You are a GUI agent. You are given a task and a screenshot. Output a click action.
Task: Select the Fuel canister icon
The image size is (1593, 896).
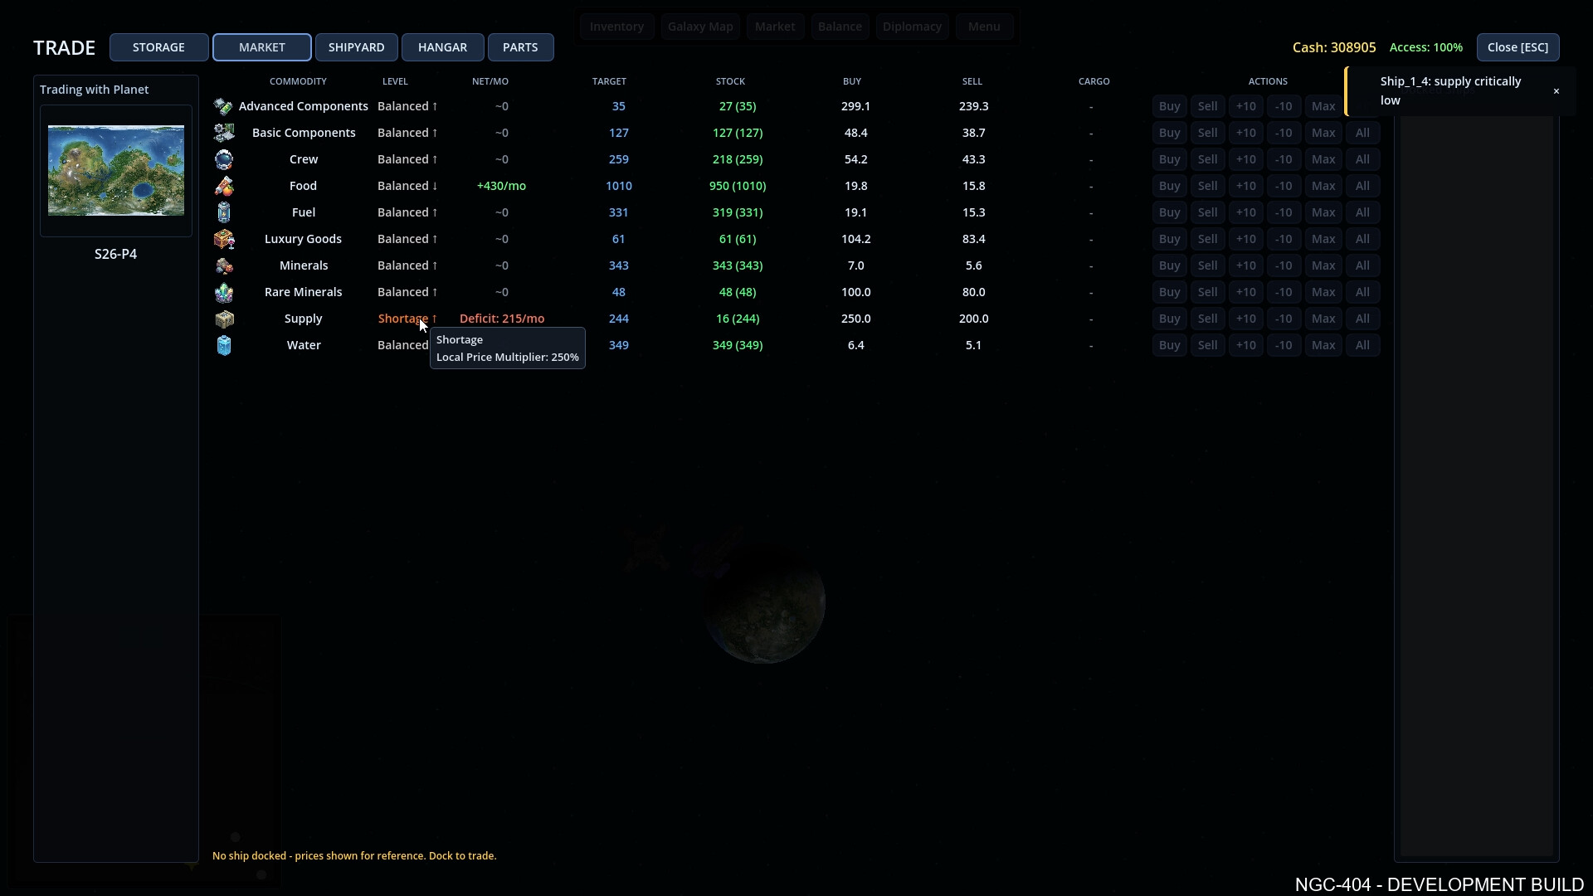pyautogui.click(x=223, y=212)
